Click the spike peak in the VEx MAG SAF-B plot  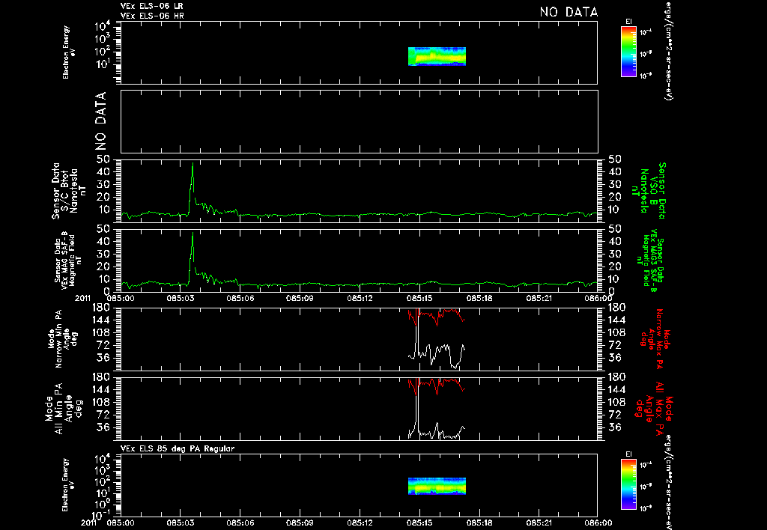(x=192, y=233)
